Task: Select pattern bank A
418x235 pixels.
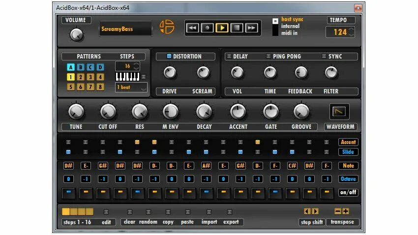Action: (71, 67)
